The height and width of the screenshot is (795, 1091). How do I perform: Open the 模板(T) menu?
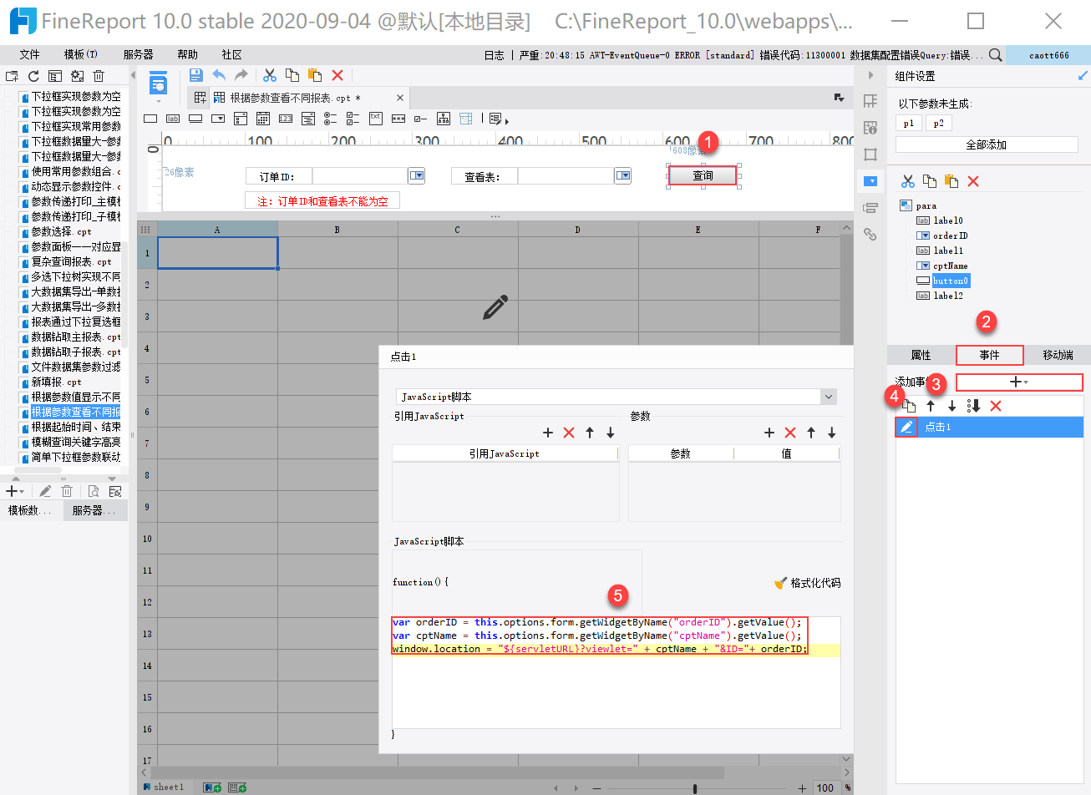click(x=81, y=54)
